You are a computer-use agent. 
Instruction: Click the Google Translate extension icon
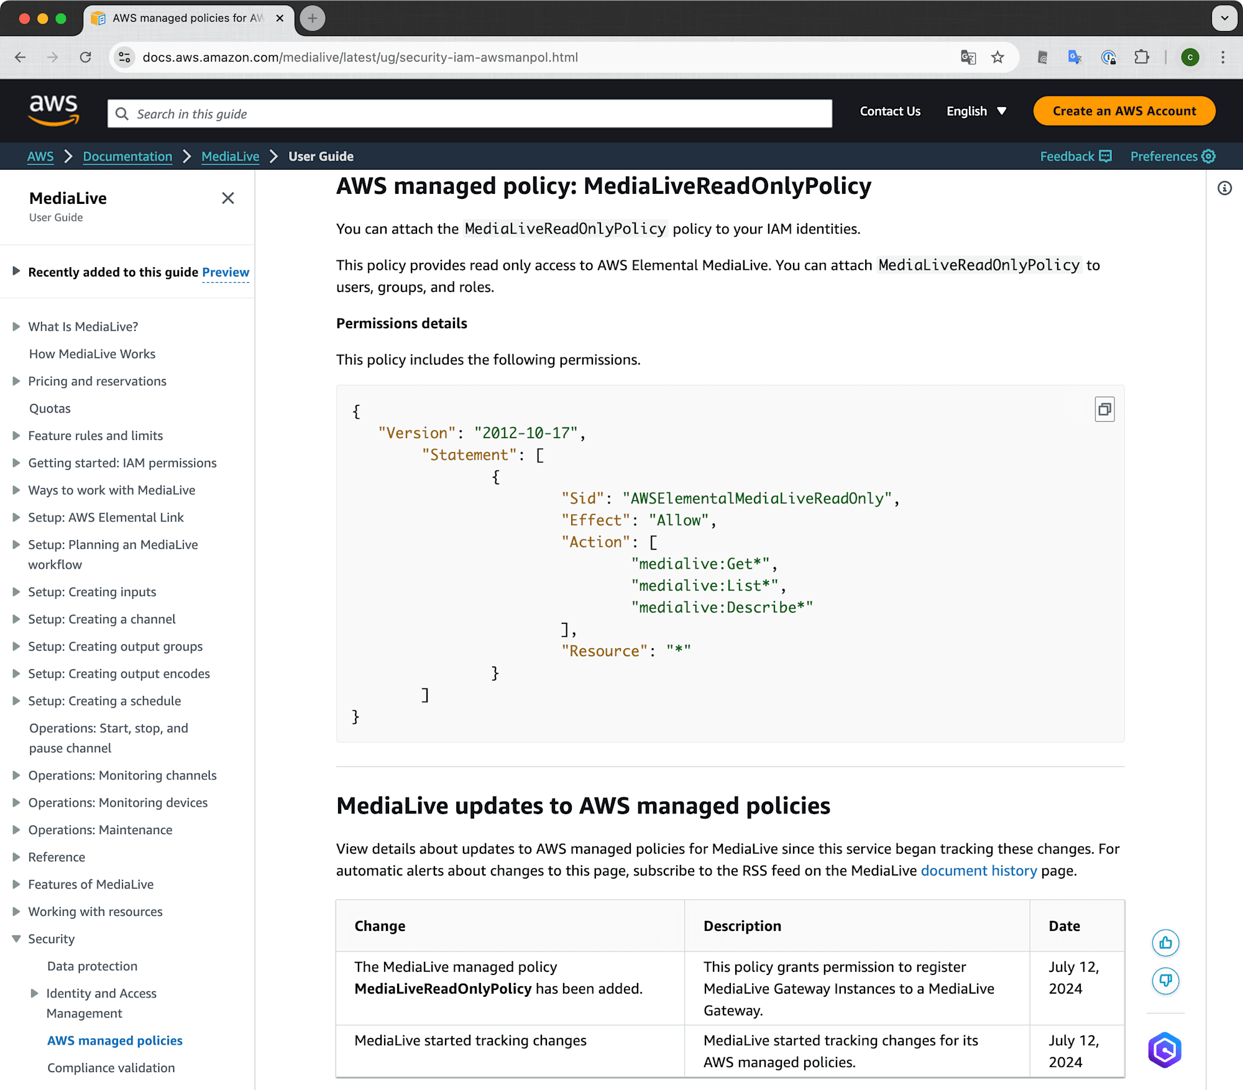click(x=1075, y=57)
